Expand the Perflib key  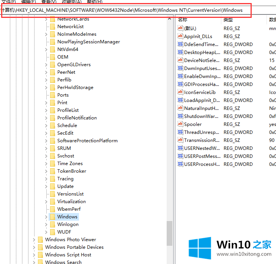[x=46, y=80]
